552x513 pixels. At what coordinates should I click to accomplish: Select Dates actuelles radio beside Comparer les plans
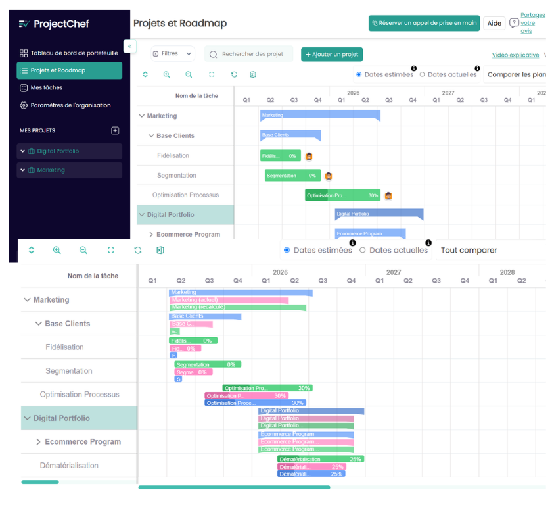click(423, 75)
